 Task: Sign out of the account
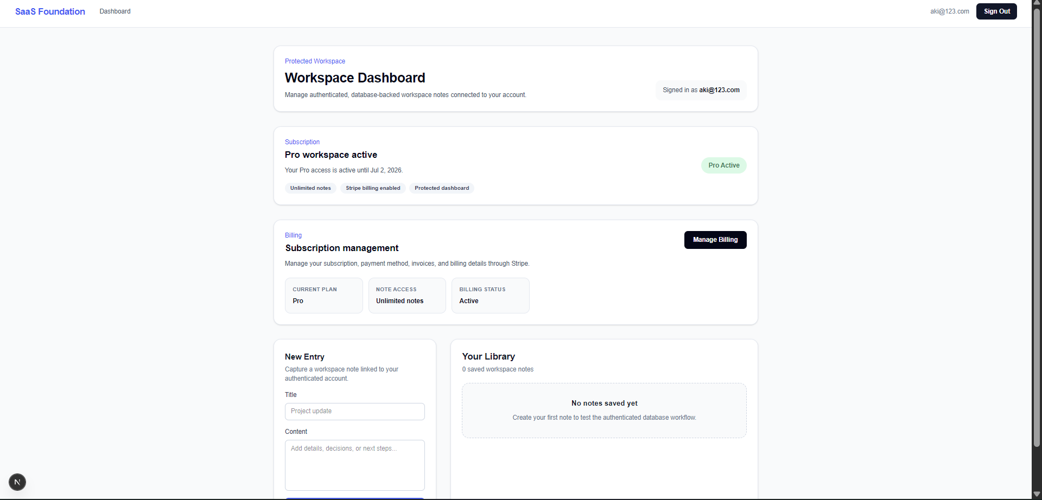(996, 11)
